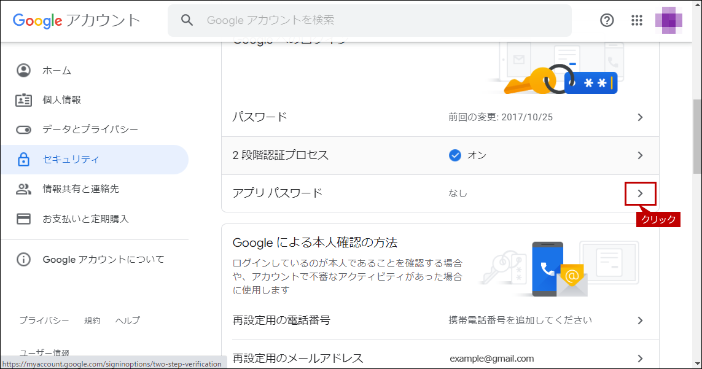The width and height of the screenshot is (702, 369).
Task: Open the 再設定用の電話番号 row
Action: [440, 320]
